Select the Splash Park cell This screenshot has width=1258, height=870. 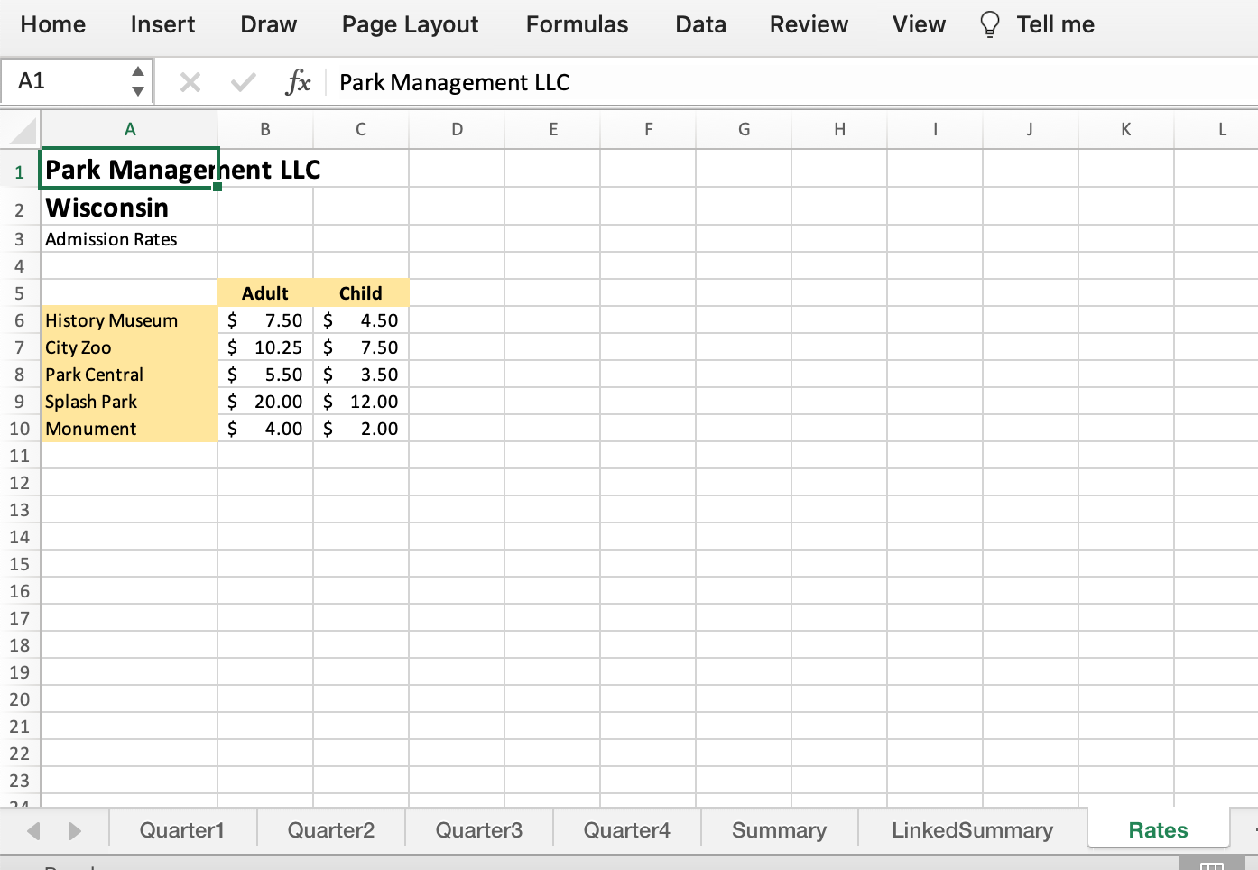(x=129, y=402)
